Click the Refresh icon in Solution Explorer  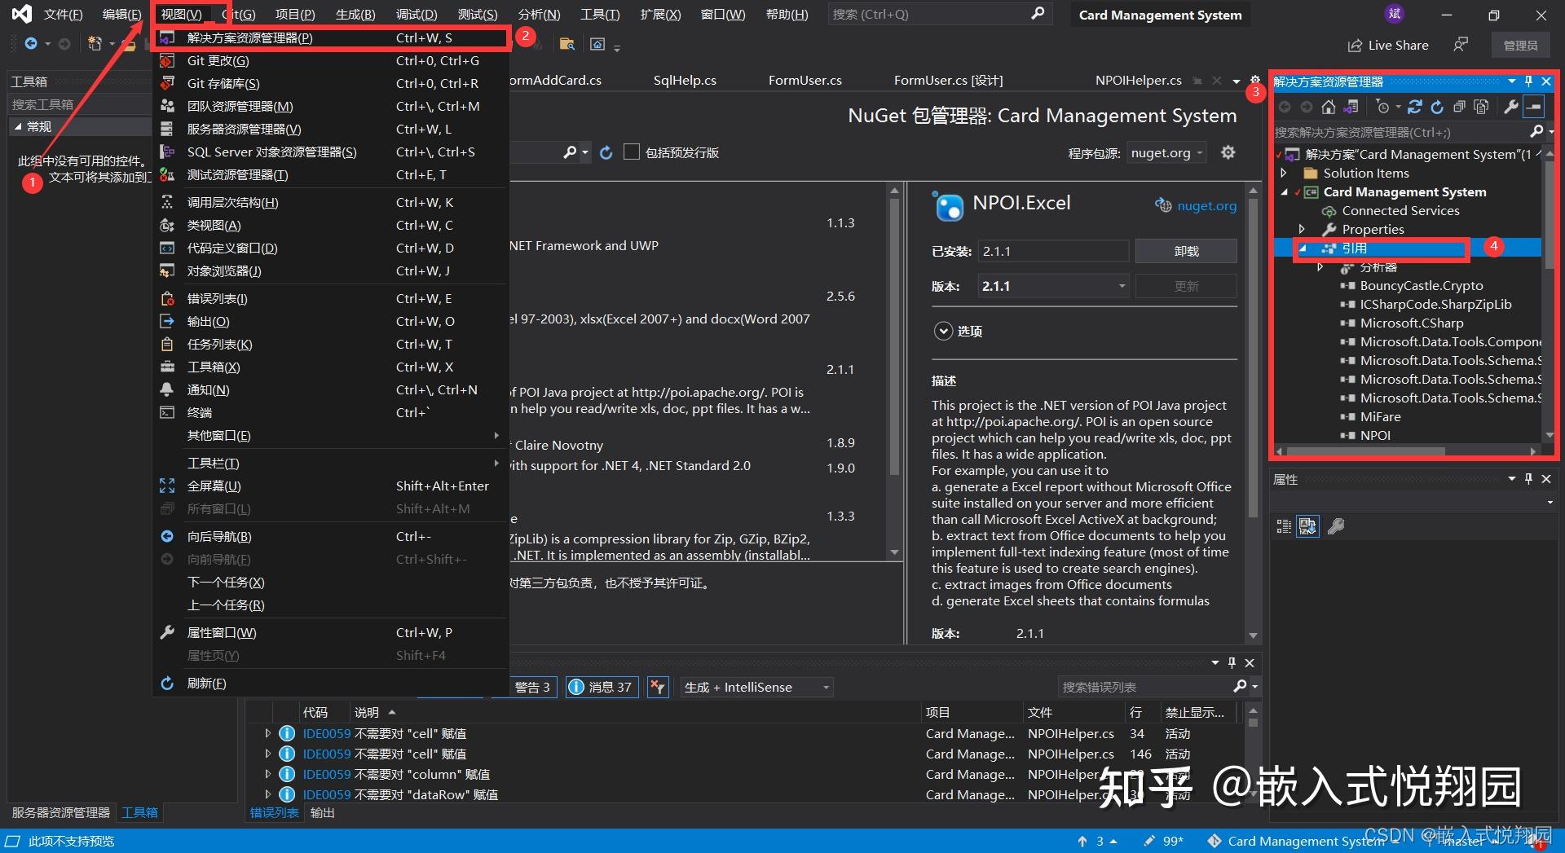[x=1437, y=107]
